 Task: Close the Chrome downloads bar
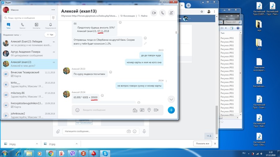[215, 143]
